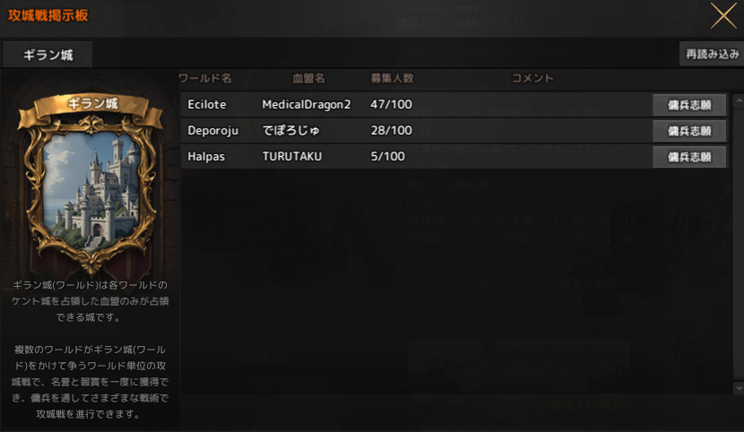Image resolution: width=744 pixels, height=432 pixels.
Task: Click the scrollbar down arrow
Action: 739,387
